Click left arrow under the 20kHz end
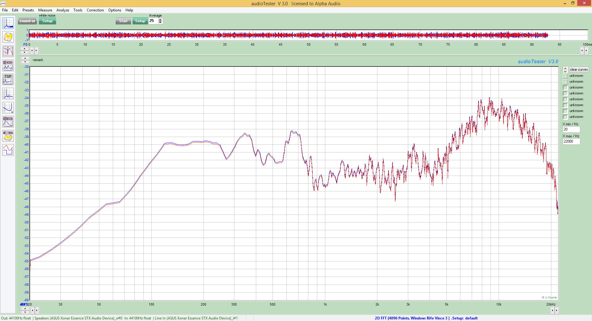 (x=552, y=310)
